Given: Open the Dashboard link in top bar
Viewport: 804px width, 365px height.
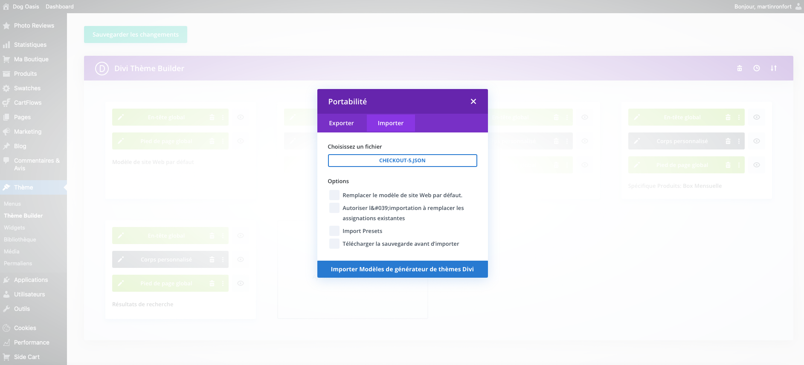Looking at the screenshot, I should [x=60, y=6].
